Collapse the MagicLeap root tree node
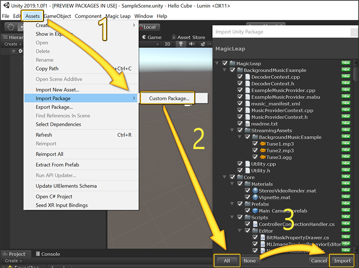 217,63
